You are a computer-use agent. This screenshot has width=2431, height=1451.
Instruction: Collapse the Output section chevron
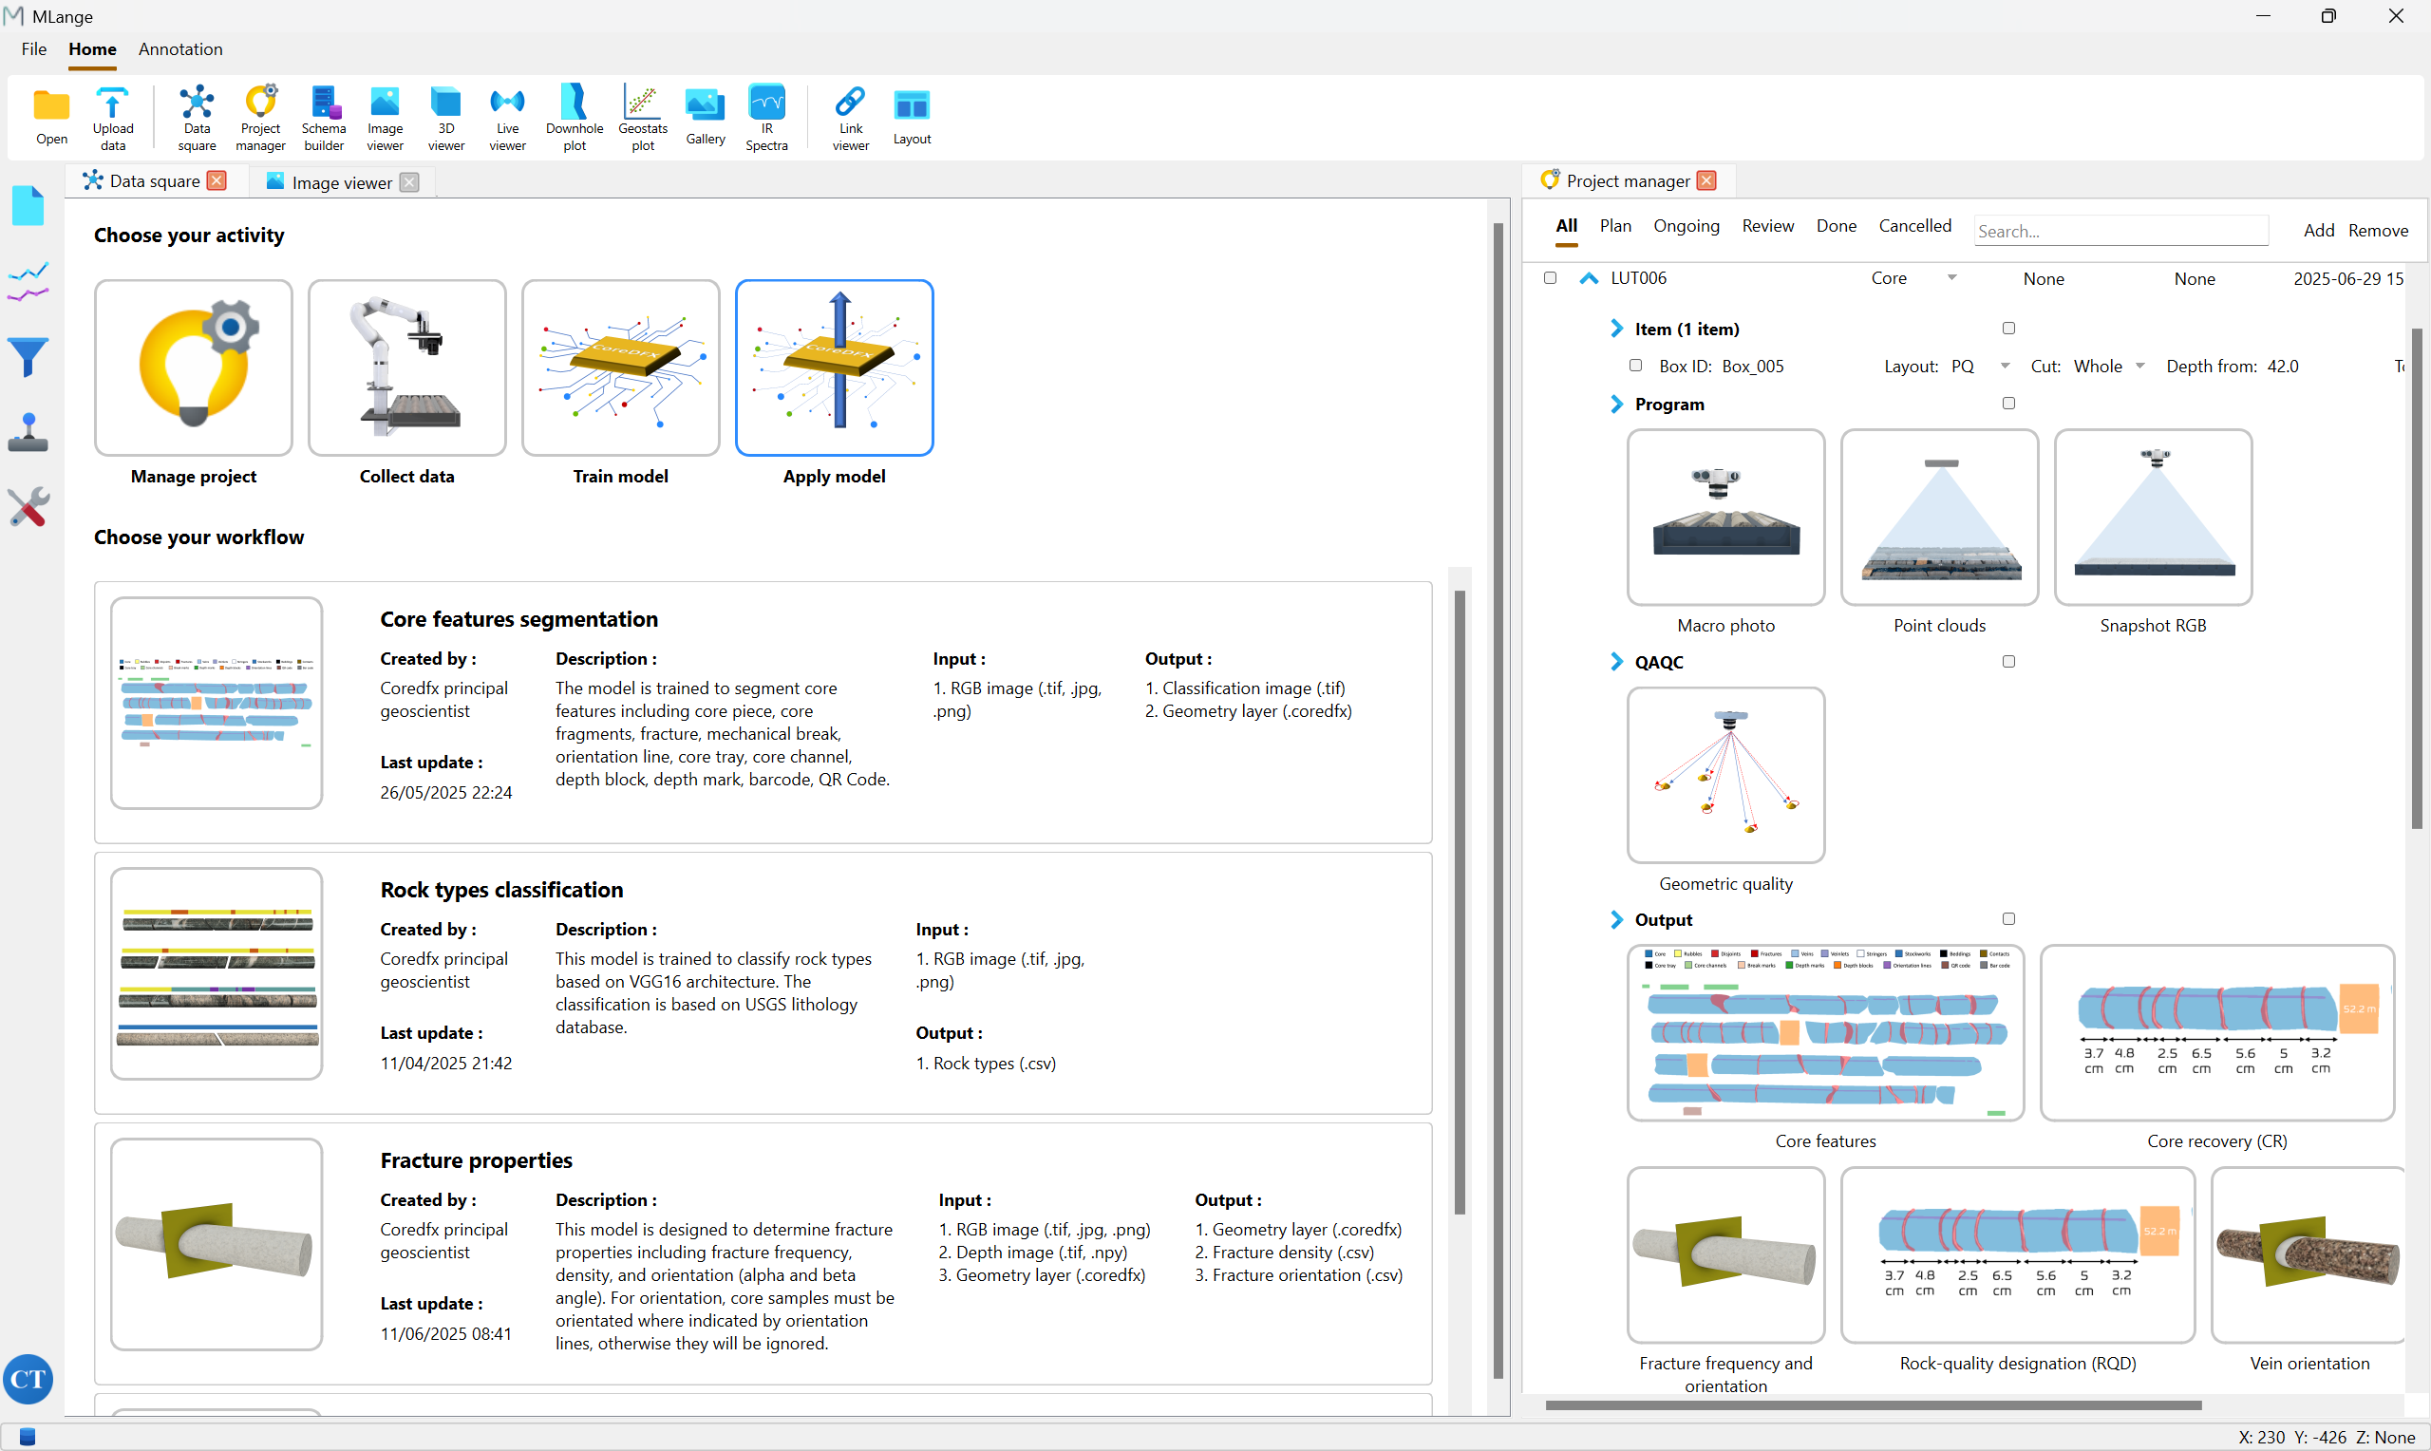[1616, 919]
